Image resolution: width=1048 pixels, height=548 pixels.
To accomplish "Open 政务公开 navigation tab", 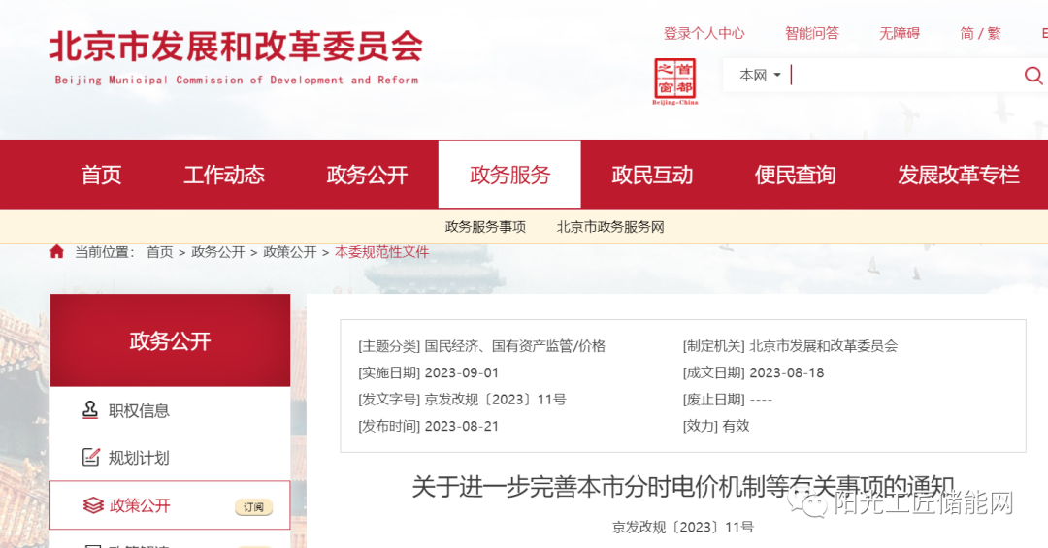I will pyautogui.click(x=367, y=176).
